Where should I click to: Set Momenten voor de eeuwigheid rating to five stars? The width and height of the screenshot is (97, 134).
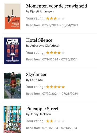click(x=63, y=19)
